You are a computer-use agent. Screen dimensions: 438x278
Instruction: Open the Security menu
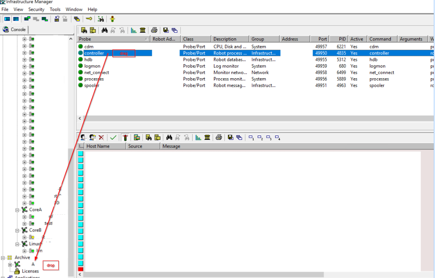[36, 9]
